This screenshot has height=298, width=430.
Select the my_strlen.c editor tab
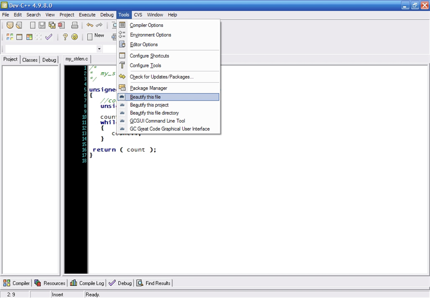pyautogui.click(x=76, y=59)
